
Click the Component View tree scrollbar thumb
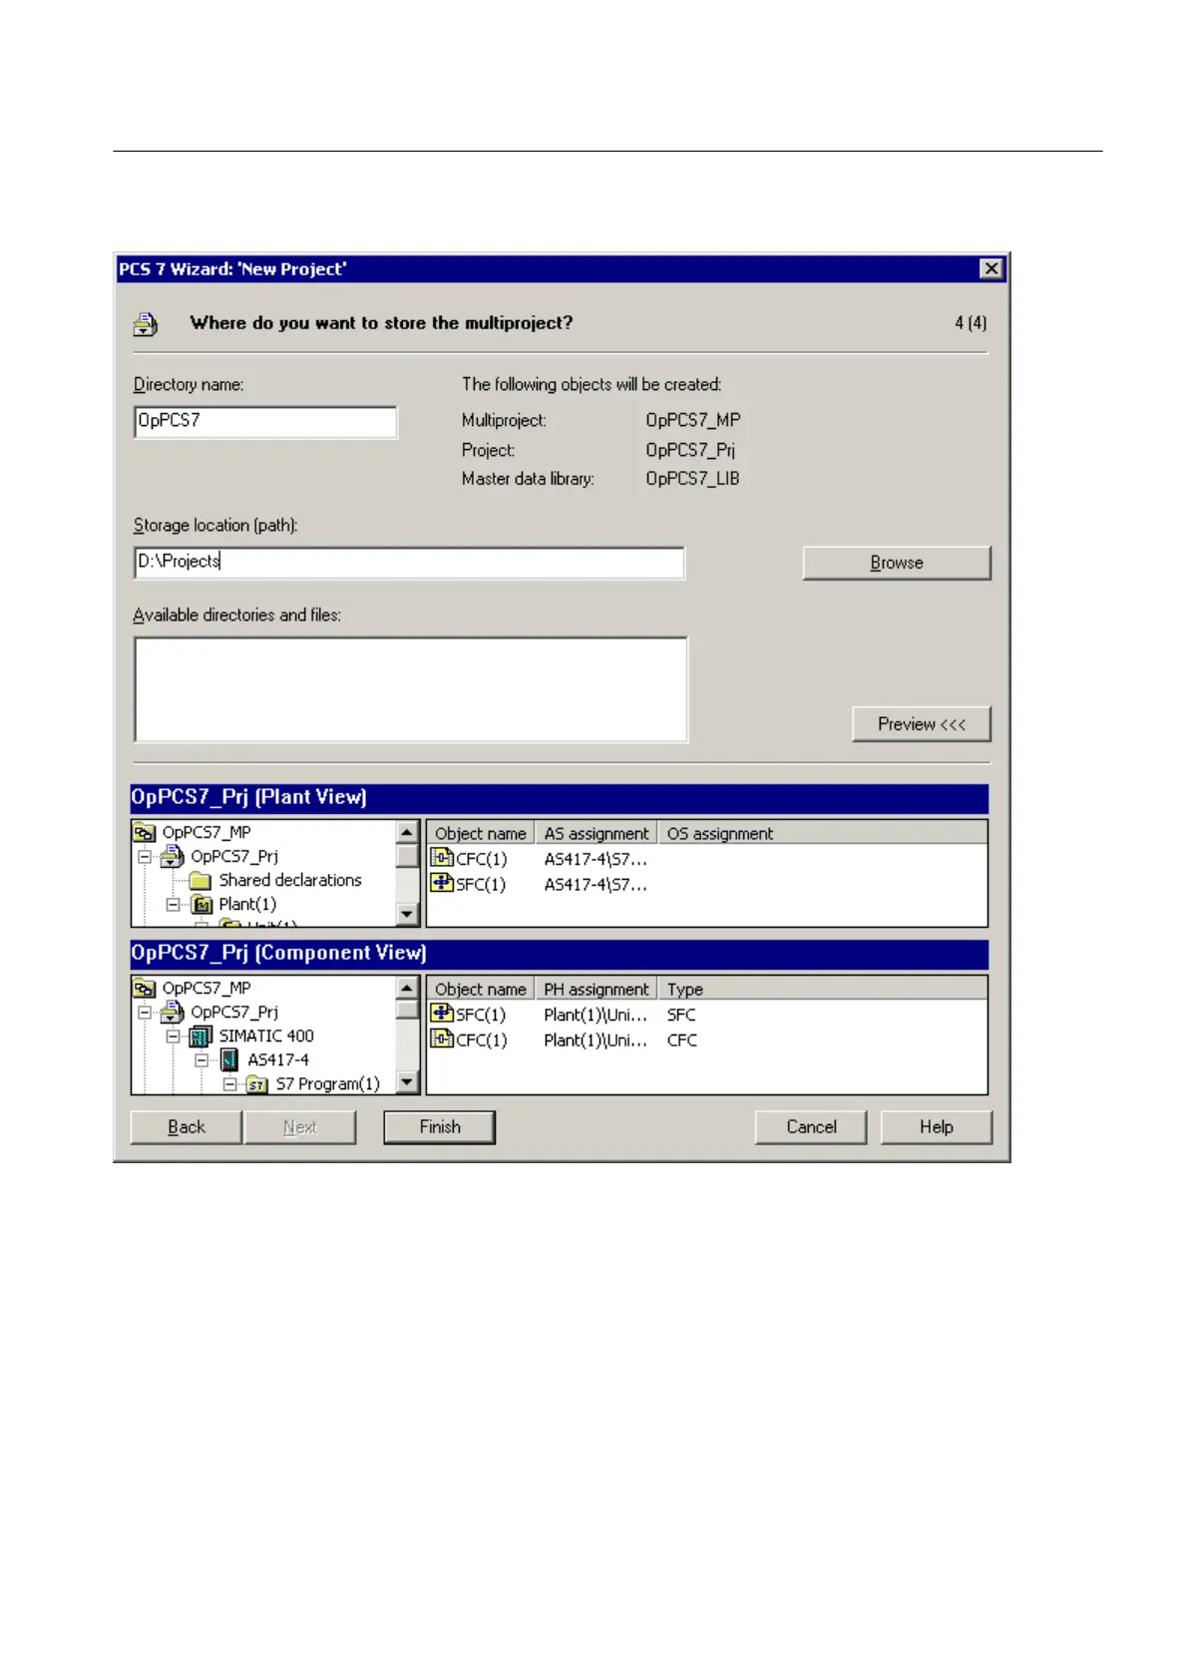[x=407, y=1010]
